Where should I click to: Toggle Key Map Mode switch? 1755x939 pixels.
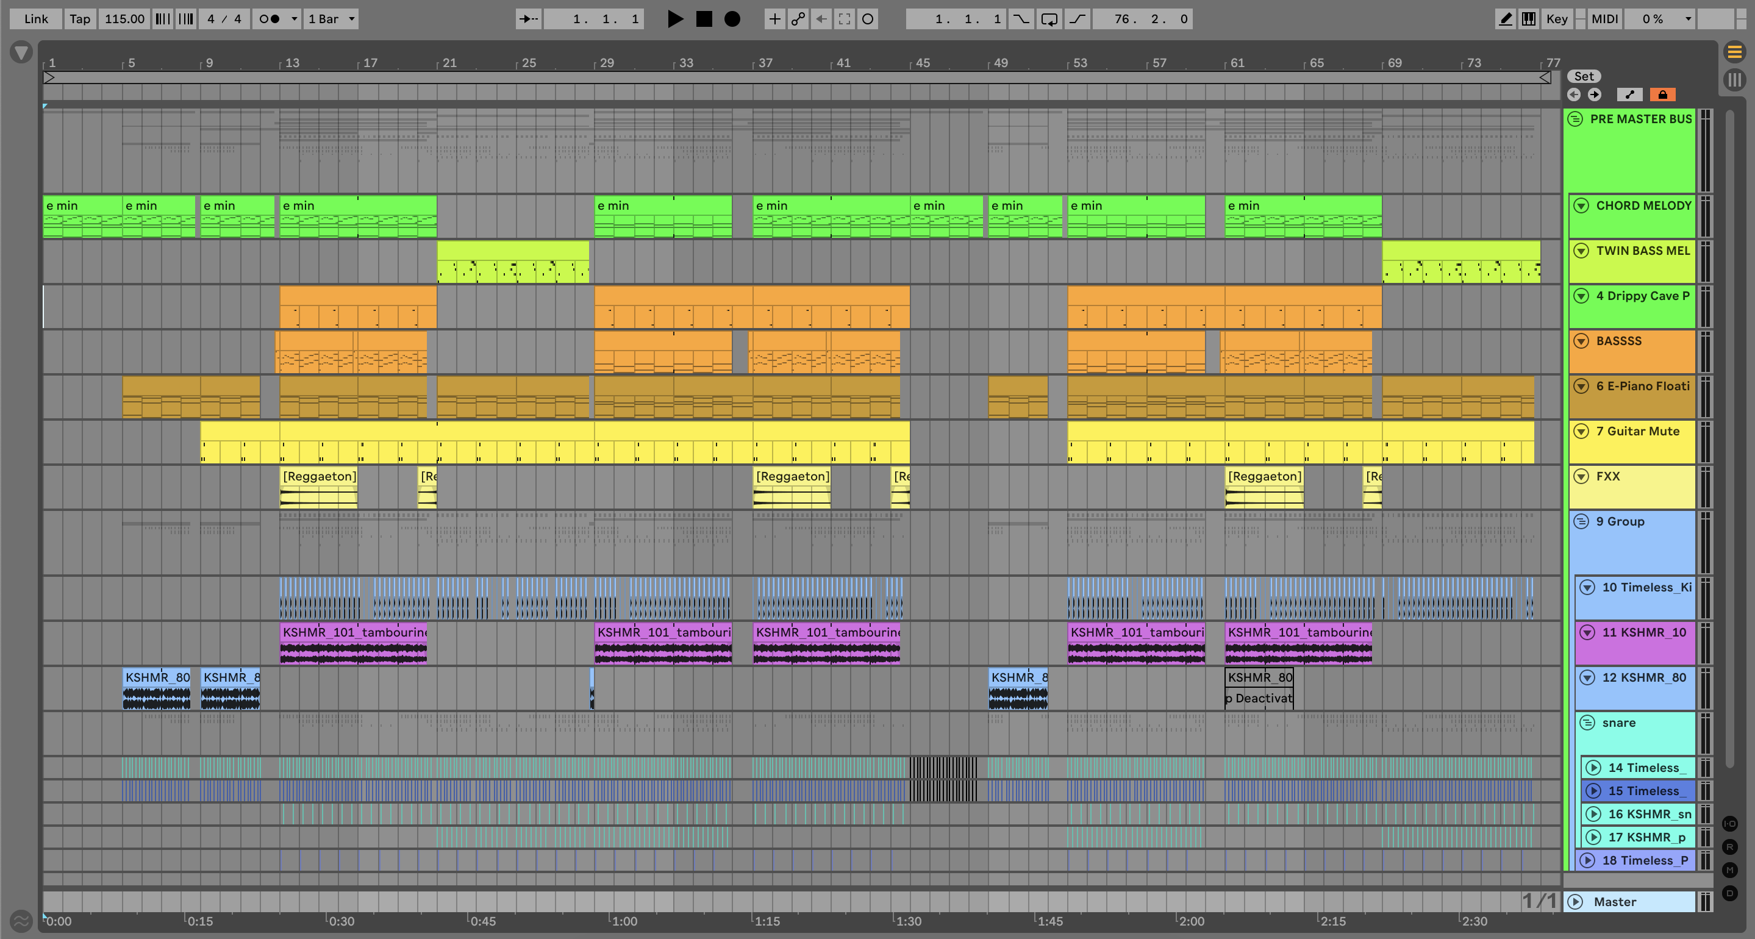click(1557, 19)
